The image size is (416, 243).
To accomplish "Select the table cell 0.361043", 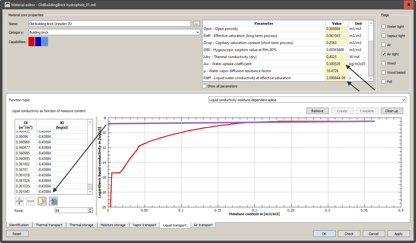I will (x=26, y=192).
